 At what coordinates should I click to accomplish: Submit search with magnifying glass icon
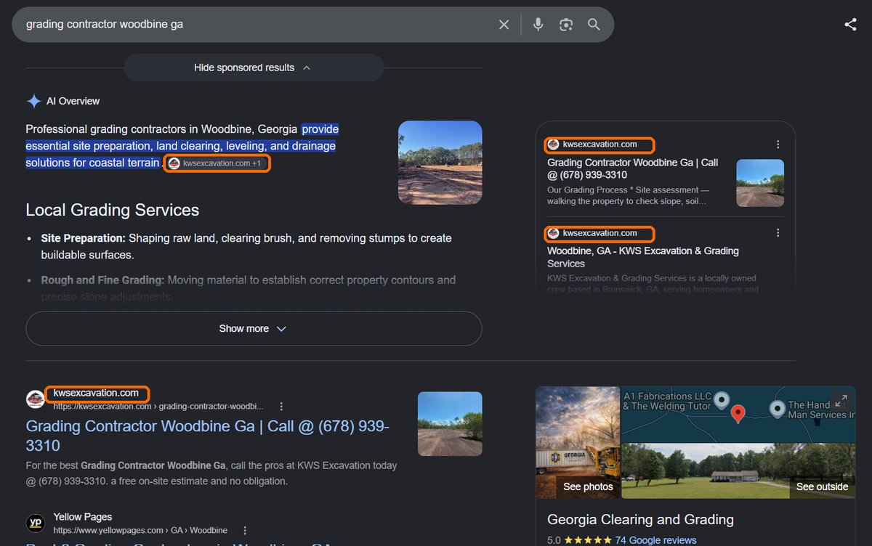pyautogui.click(x=594, y=25)
